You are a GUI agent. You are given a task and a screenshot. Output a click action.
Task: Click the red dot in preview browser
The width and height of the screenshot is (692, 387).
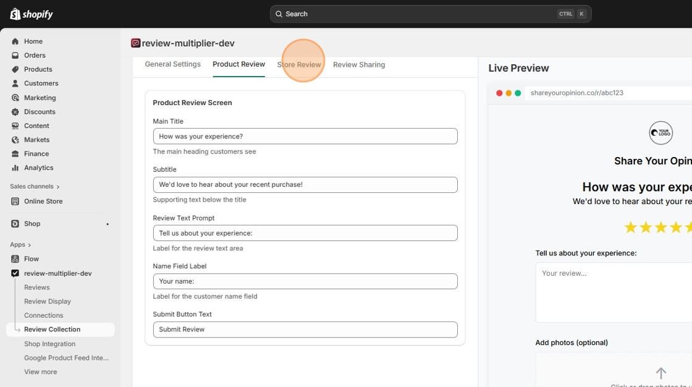pyautogui.click(x=499, y=93)
